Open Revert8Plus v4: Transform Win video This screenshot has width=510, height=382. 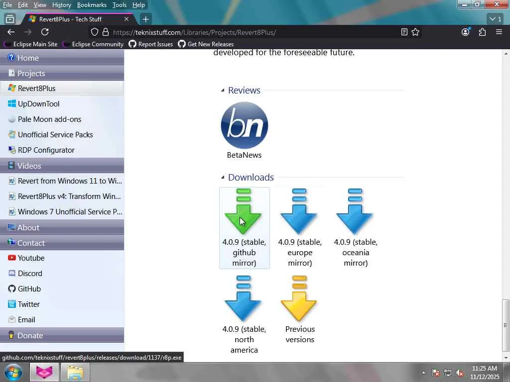click(x=62, y=196)
